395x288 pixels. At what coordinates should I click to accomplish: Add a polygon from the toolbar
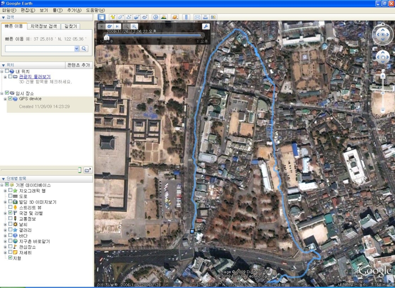pos(121,17)
